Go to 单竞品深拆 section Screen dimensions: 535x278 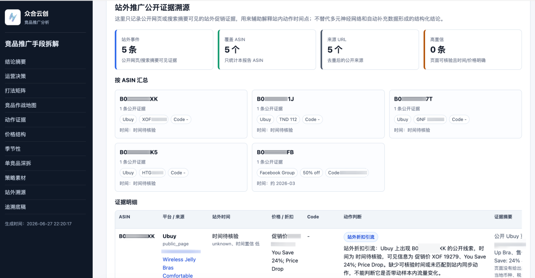click(x=18, y=163)
